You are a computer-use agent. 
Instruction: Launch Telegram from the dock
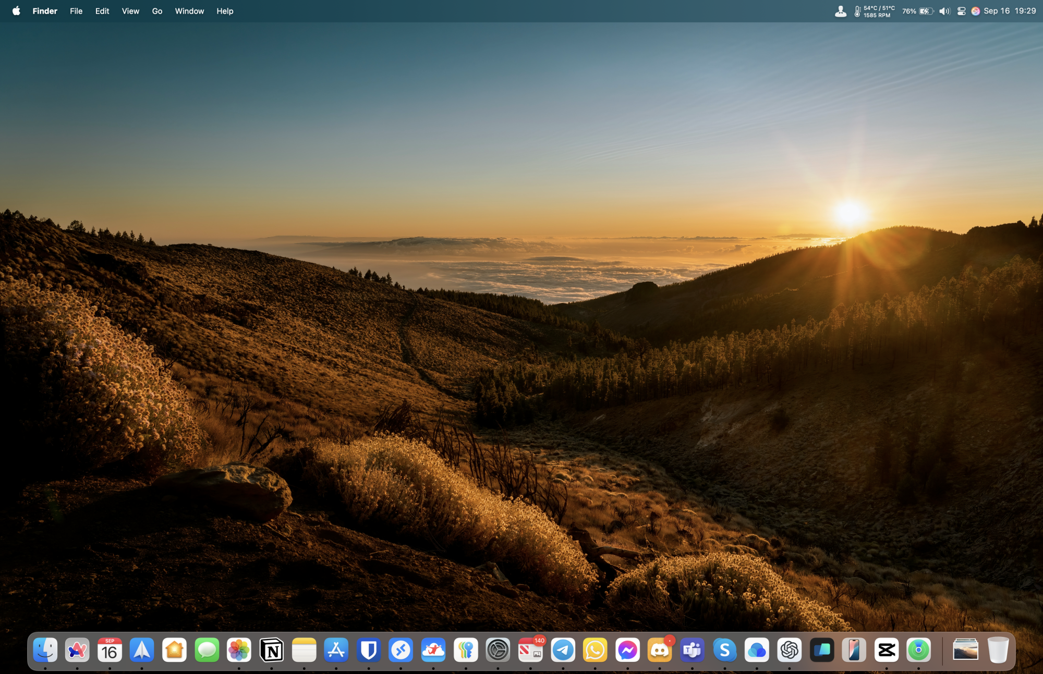pyautogui.click(x=563, y=650)
